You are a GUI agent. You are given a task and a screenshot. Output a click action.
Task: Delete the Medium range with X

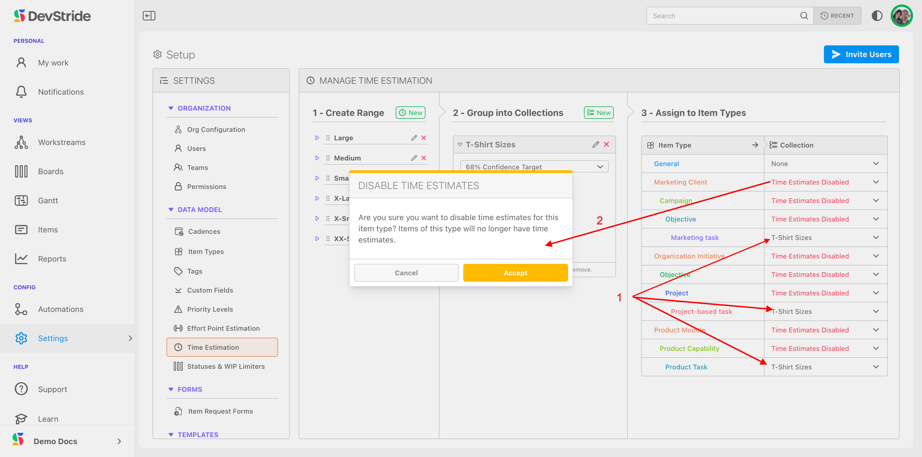424,158
